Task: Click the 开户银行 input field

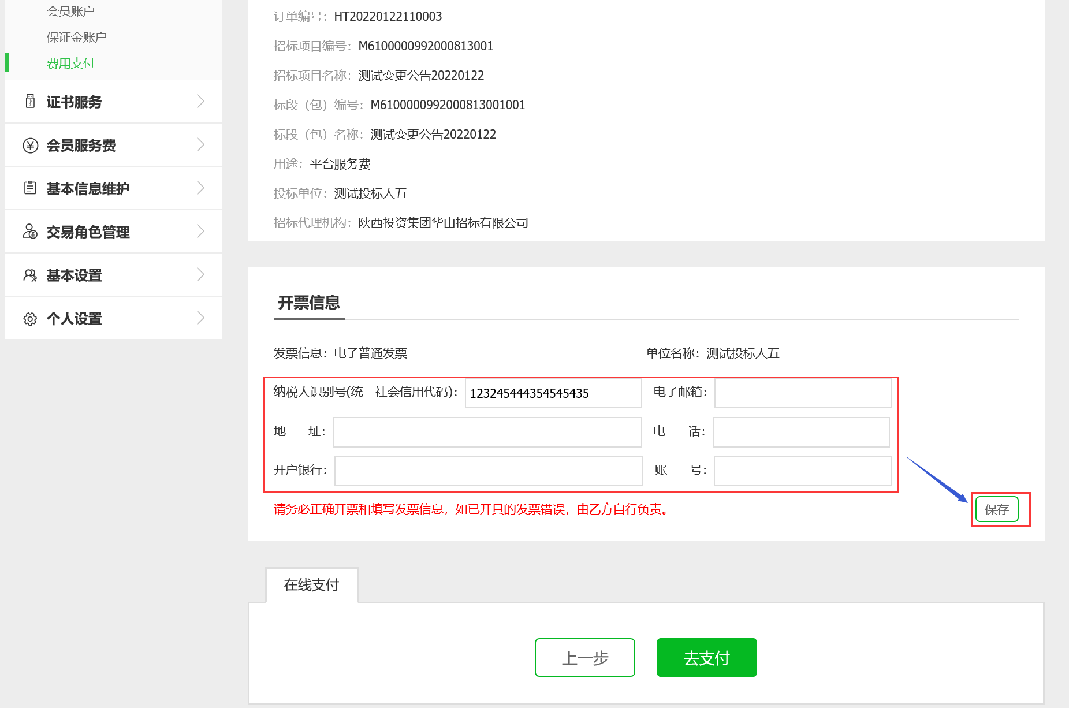Action: pos(489,471)
